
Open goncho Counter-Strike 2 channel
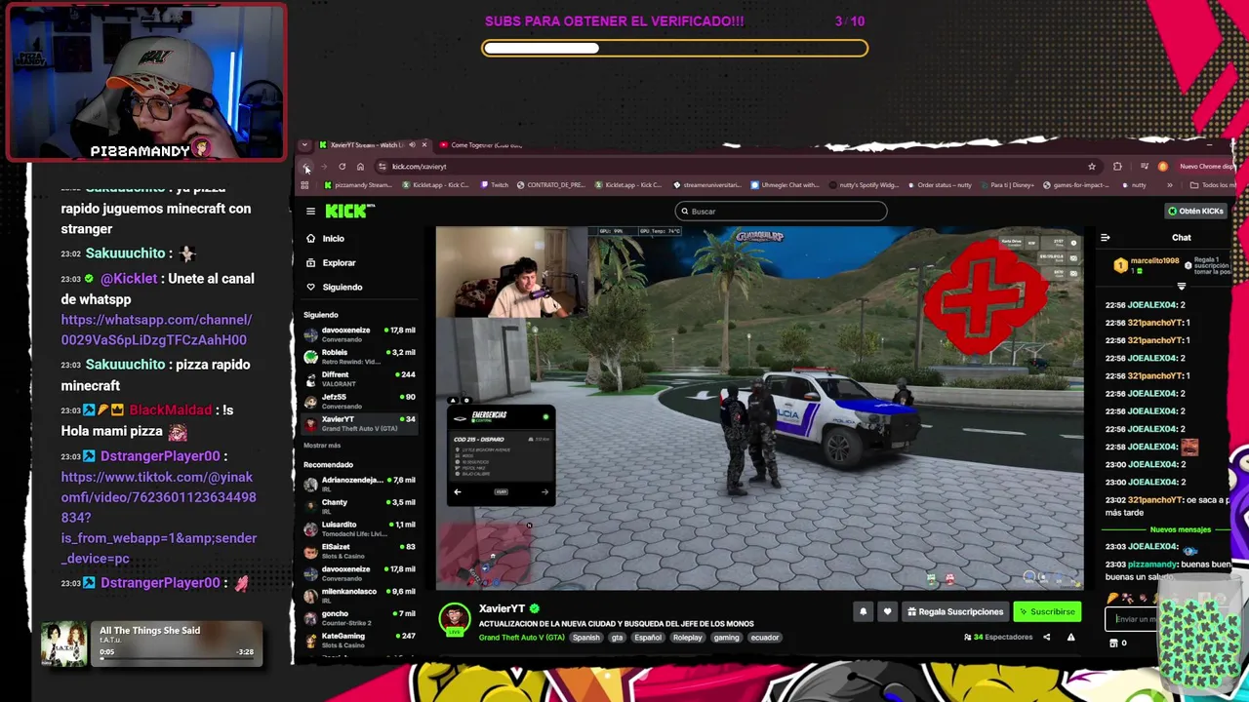click(x=360, y=618)
